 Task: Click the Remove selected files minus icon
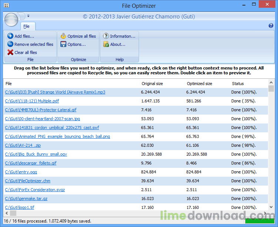(10, 44)
